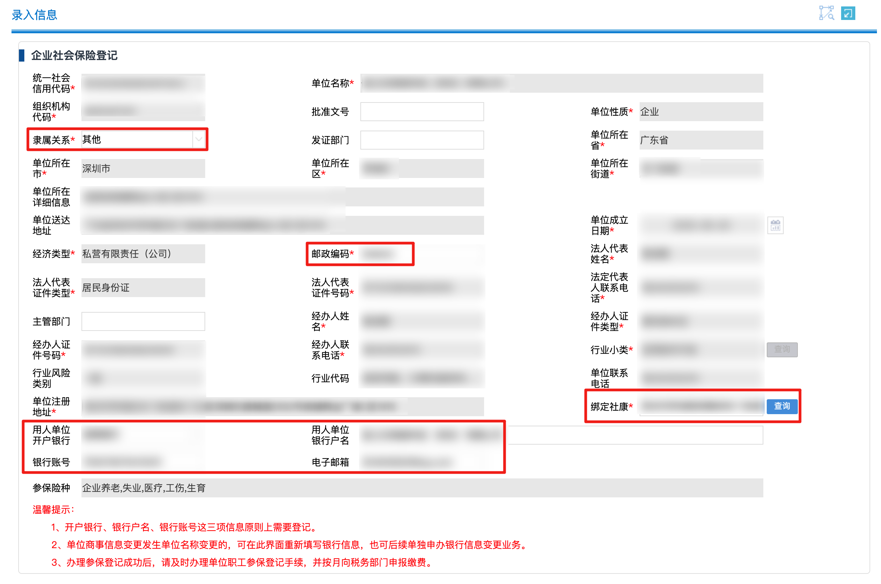Click the 批准文号 input field

pyautogui.click(x=422, y=111)
